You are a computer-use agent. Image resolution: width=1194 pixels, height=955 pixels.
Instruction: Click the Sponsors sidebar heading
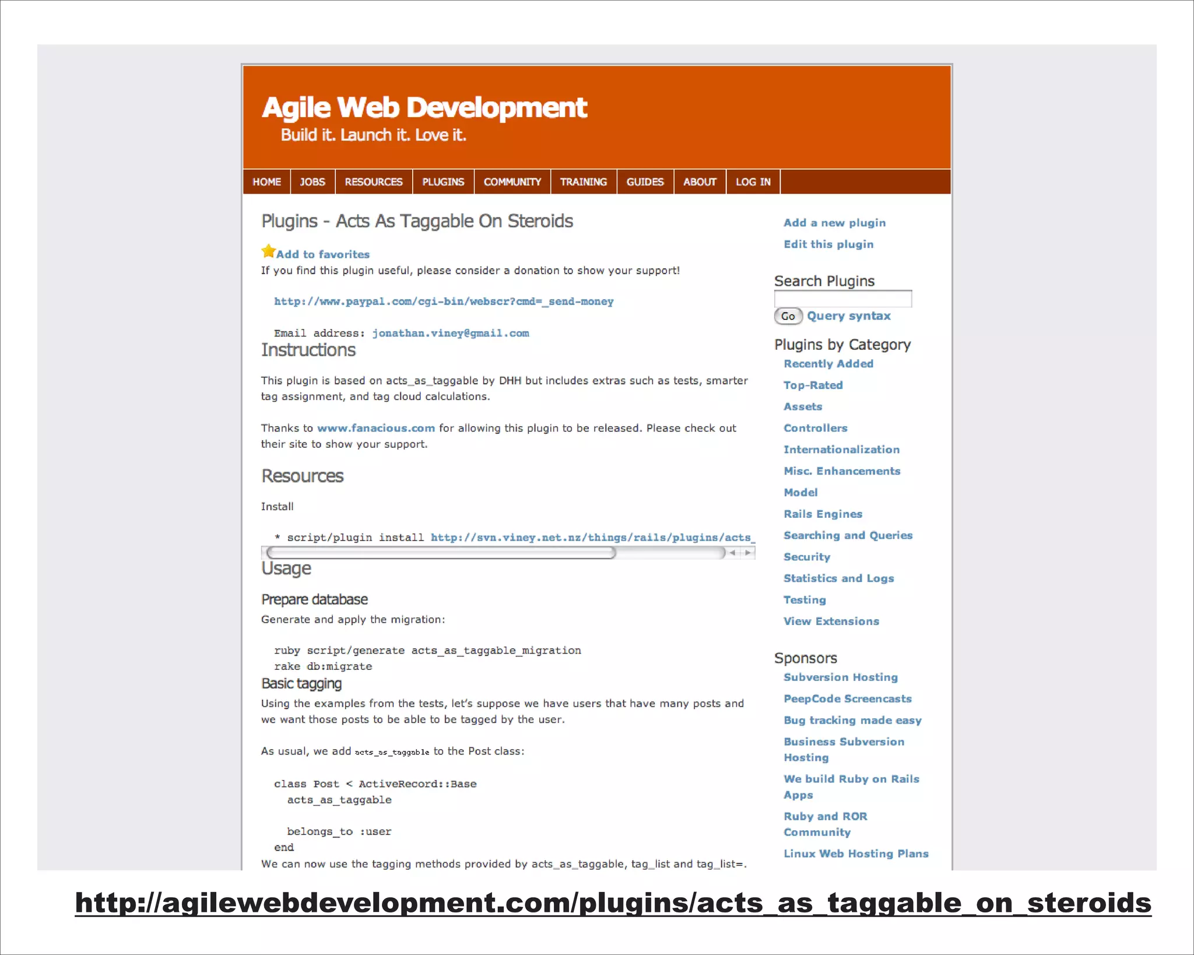[x=806, y=658]
